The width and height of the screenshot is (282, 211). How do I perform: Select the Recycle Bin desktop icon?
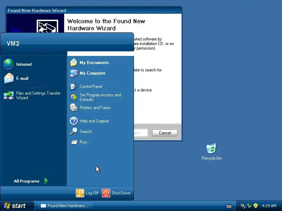coord(211,148)
